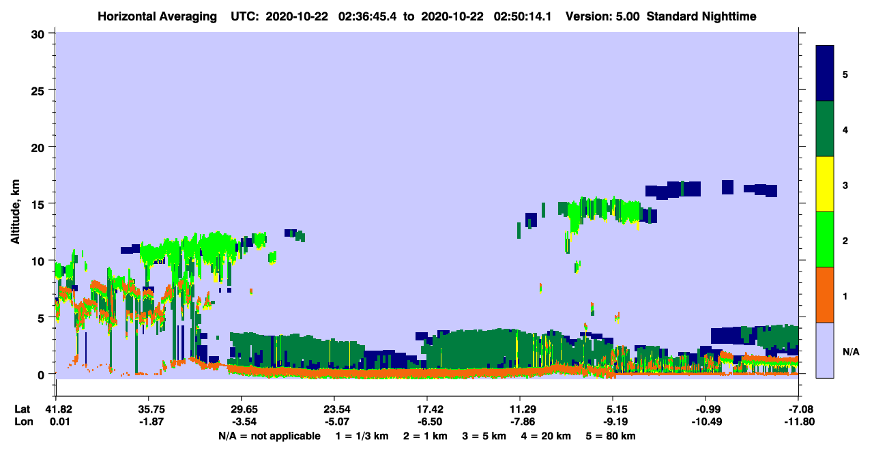Click the color bar label '3'

(845, 186)
